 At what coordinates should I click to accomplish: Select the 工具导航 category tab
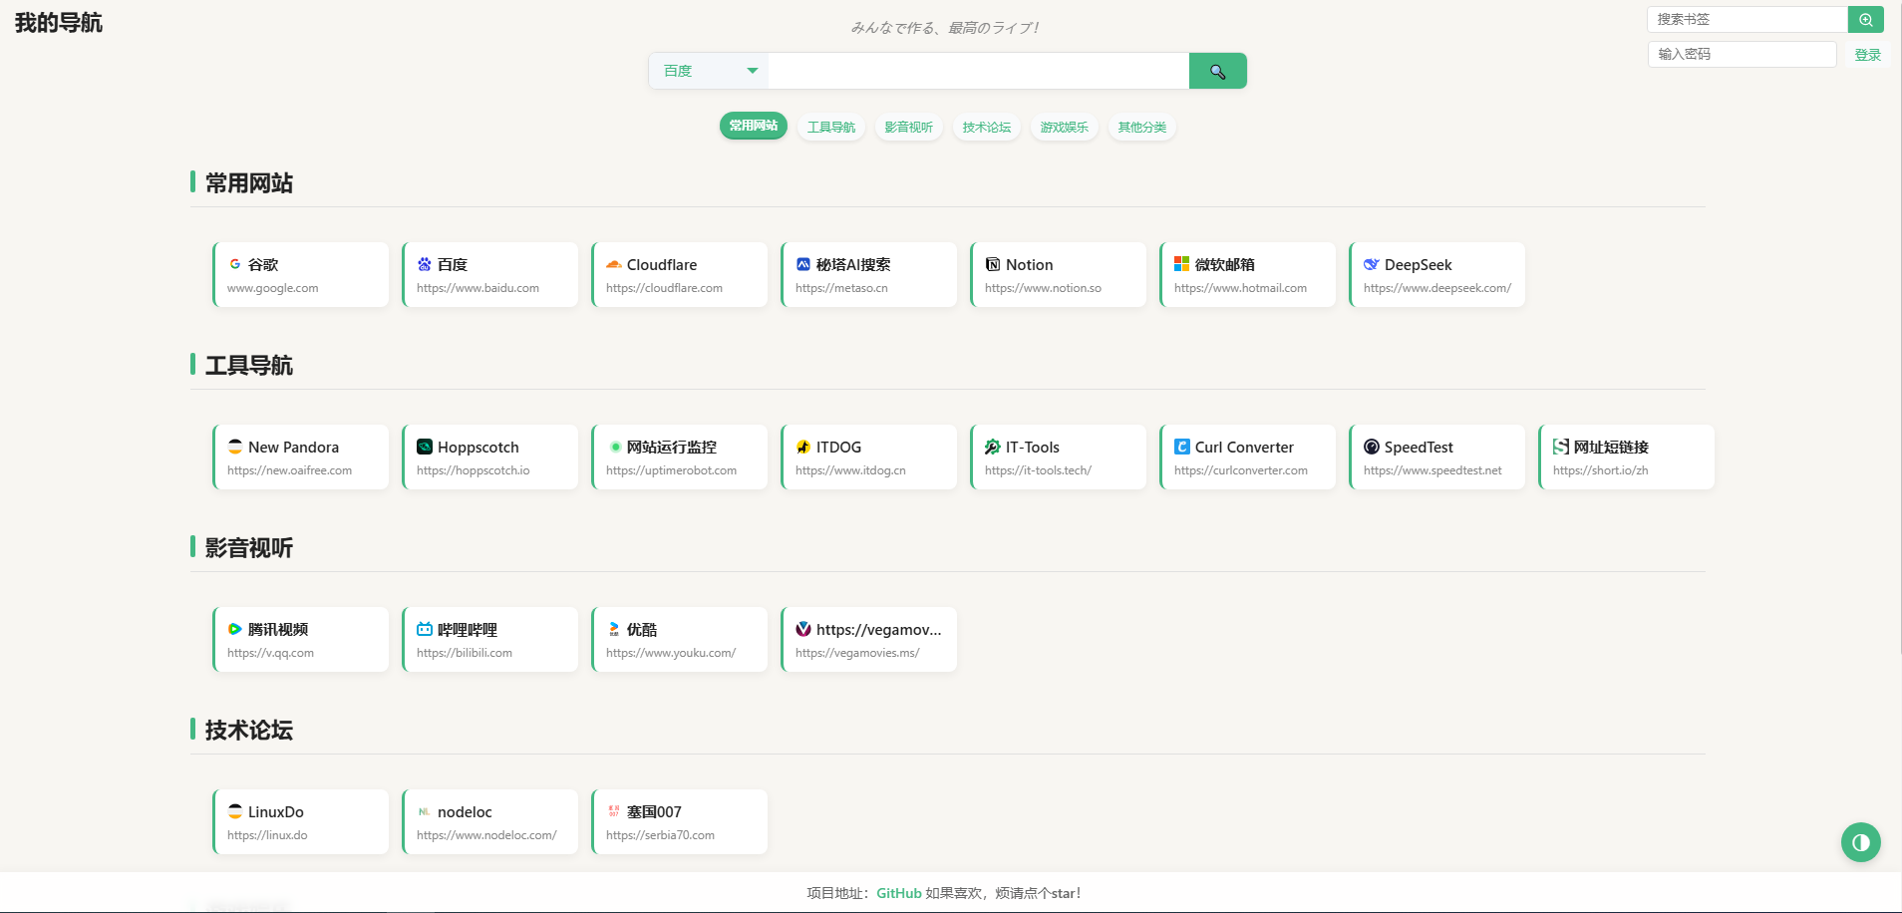(x=831, y=127)
